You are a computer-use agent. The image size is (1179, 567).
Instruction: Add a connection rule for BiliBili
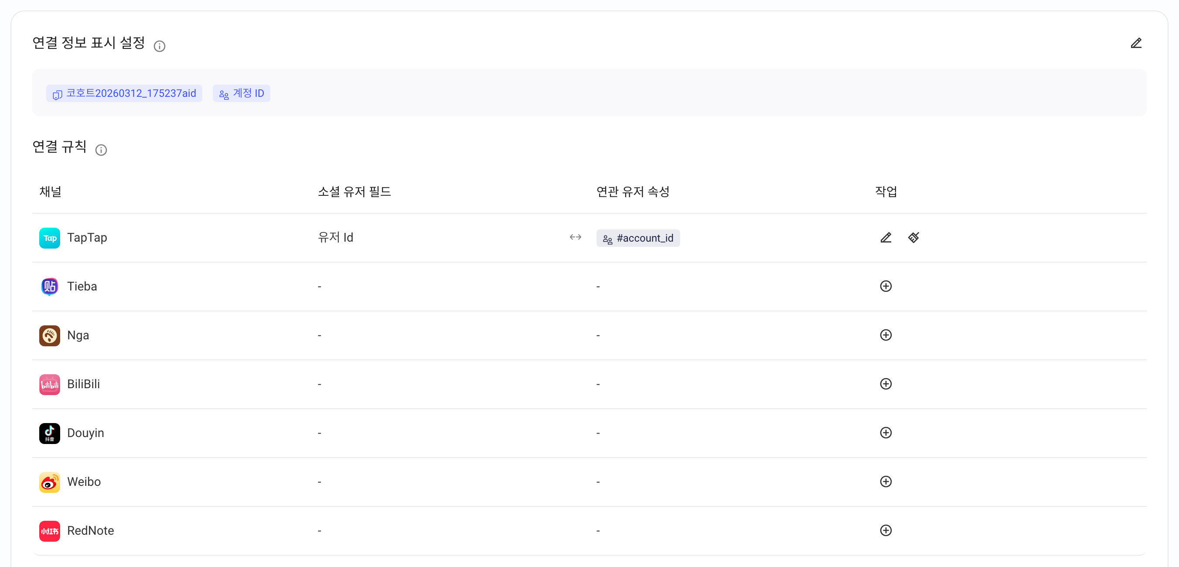pos(886,384)
